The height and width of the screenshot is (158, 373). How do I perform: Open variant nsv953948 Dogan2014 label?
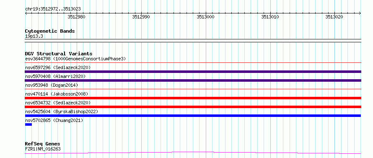52,85
